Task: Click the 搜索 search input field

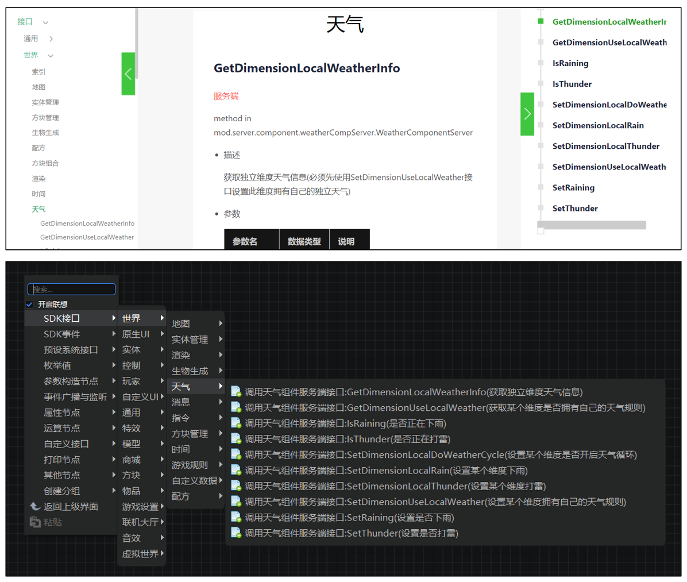Action: 71,289
